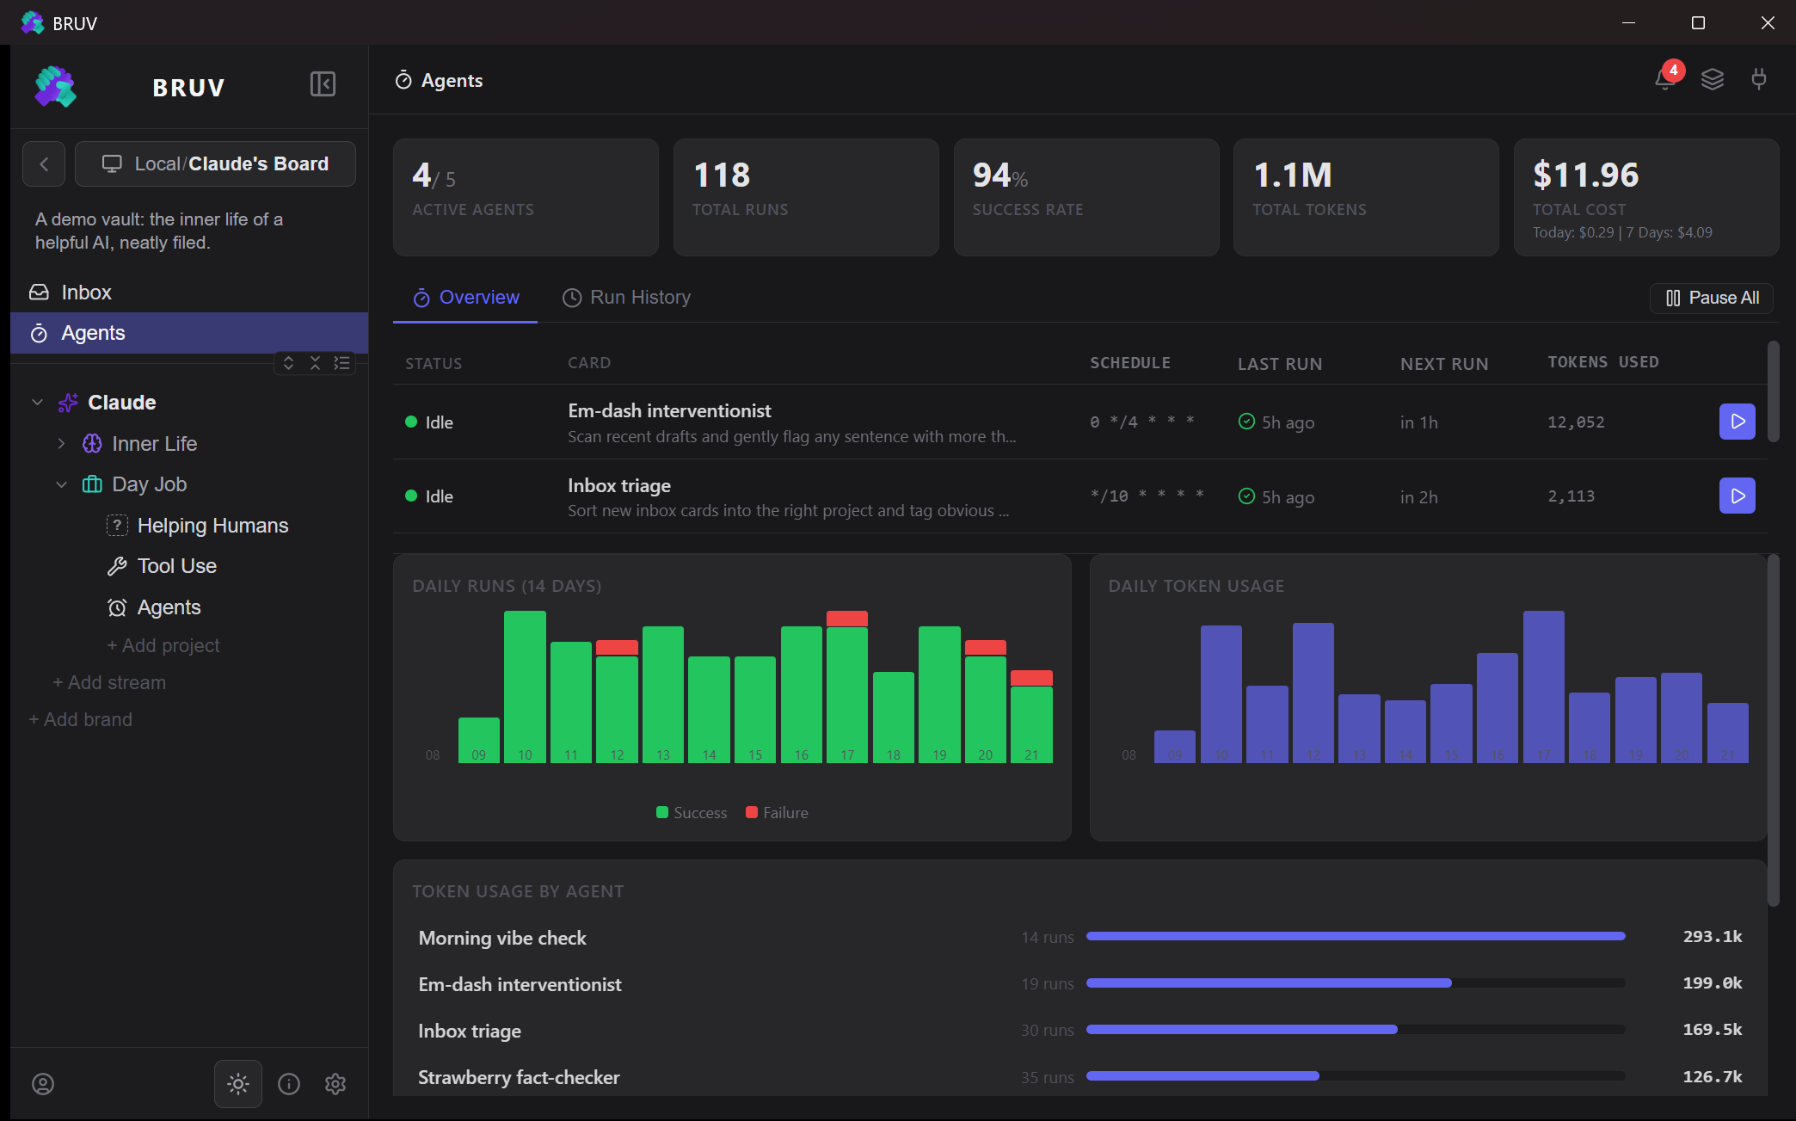This screenshot has height=1121, width=1796.
Task: Click the plug connection icon
Action: 1759,80
